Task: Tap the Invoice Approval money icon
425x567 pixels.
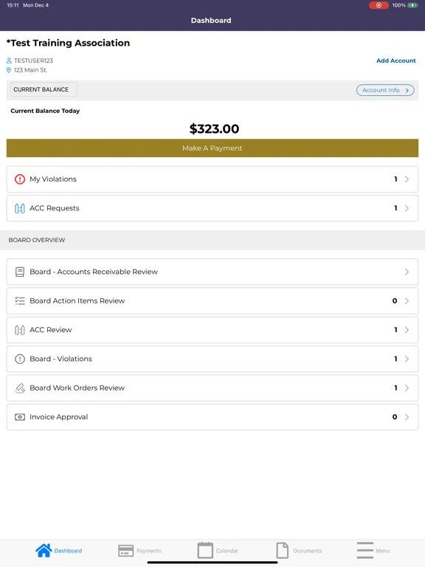Action: [x=20, y=417]
